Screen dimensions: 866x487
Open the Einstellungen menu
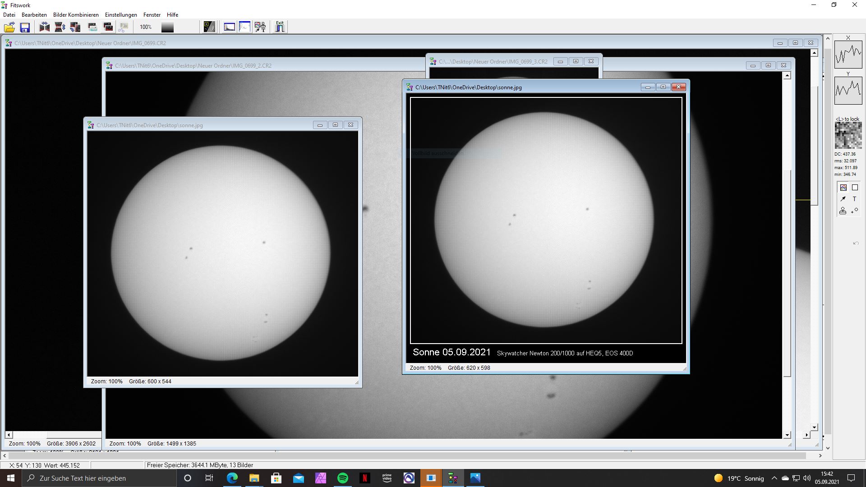(121, 15)
